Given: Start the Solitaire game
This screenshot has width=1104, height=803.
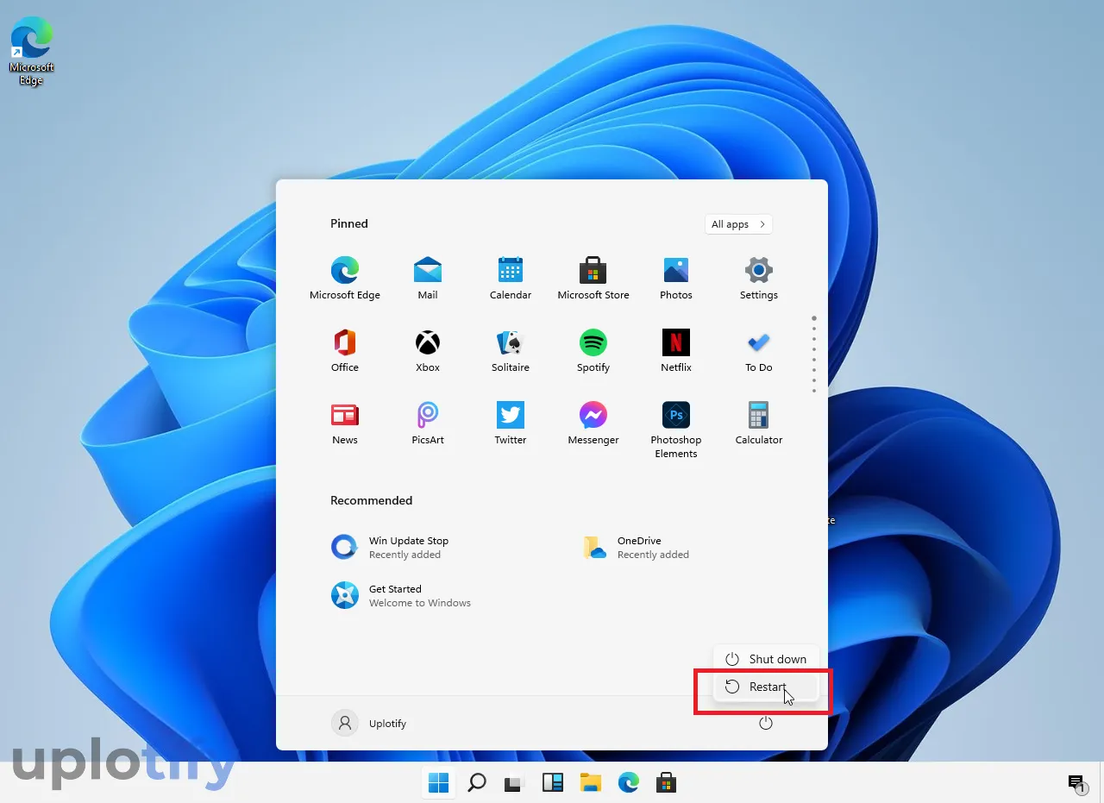Looking at the screenshot, I should [x=511, y=351].
